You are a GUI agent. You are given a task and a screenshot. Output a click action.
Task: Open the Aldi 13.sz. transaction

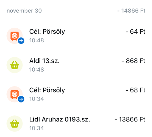click(76, 65)
